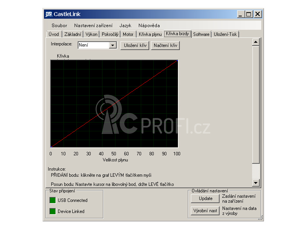Viewport: 306px width, 229px height.
Task: Click the blue endpoint at graph top-right
Action: tap(177, 61)
